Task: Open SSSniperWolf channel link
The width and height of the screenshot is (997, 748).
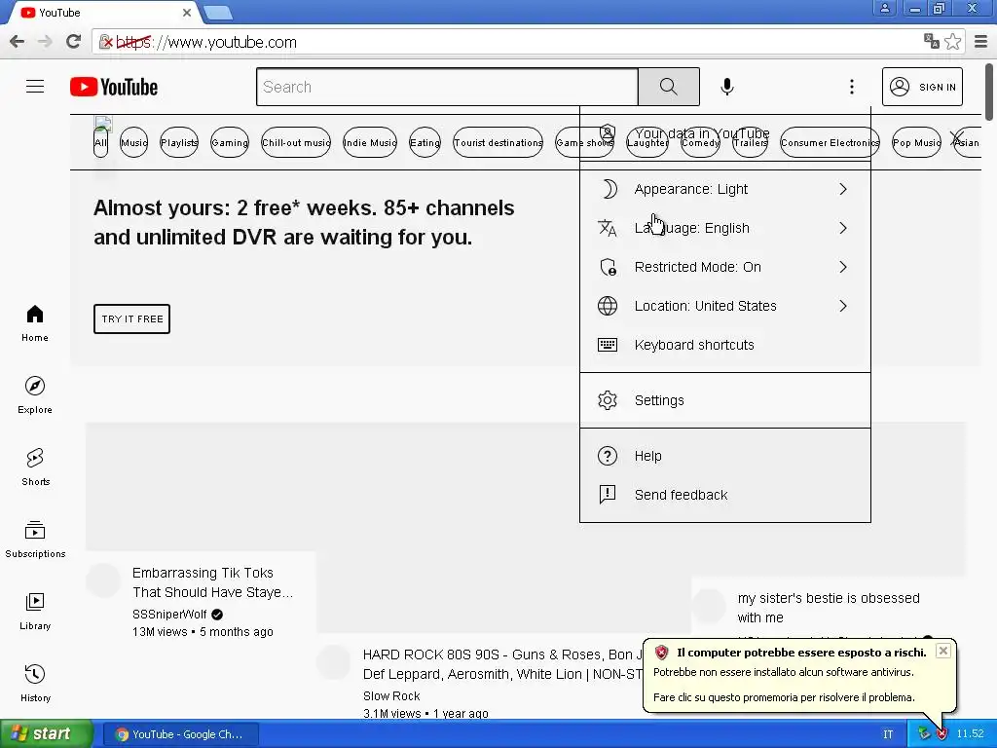Action: tap(169, 614)
